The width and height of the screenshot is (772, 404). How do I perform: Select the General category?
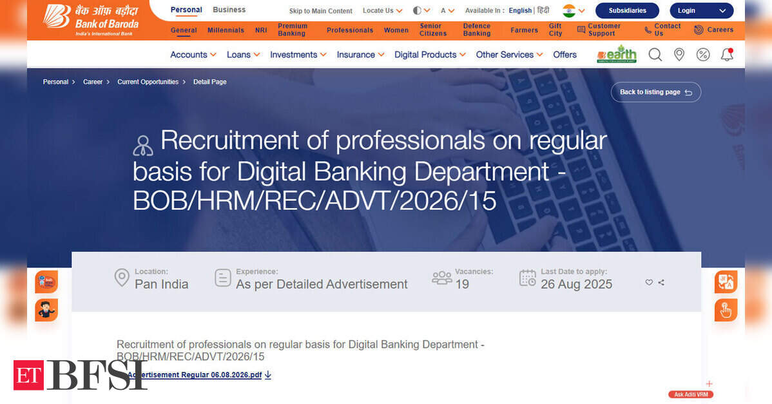184,30
